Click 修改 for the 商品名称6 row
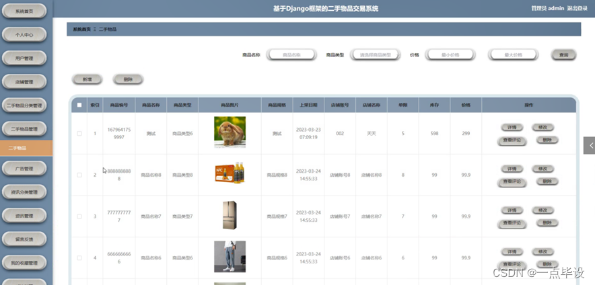 click(542, 251)
